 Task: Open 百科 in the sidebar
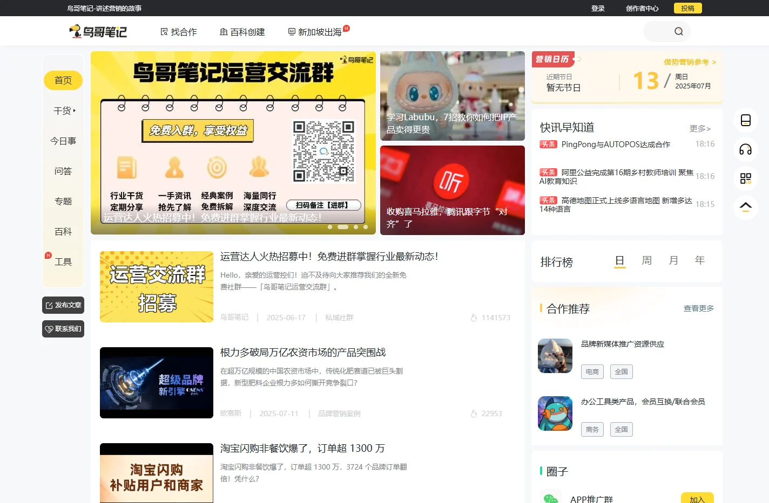coord(63,231)
